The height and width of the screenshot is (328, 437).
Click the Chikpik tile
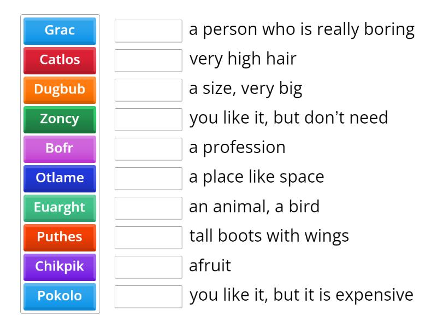tap(59, 267)
